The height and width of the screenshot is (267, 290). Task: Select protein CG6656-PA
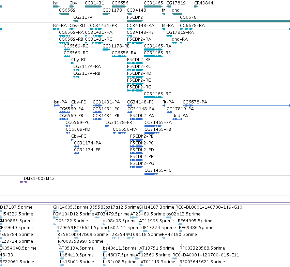tap(125, 129)
